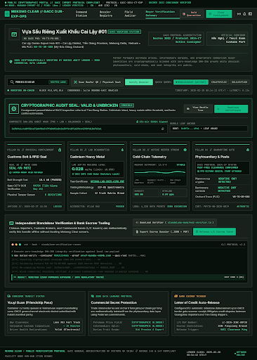Image resolution: width=257 pixels, height=360 pixels.
Task: Click the AUTHENTIC status on Pillar 04 footer
Action: (x=243, y=207)
